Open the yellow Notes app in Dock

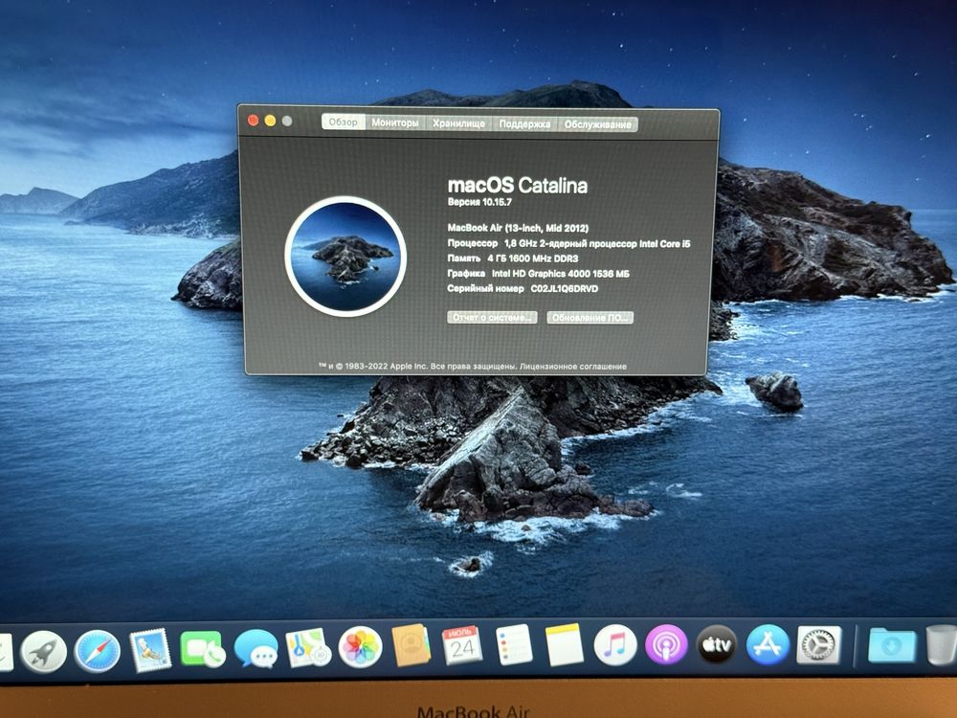pyautogui.click(x=564, y=644)
